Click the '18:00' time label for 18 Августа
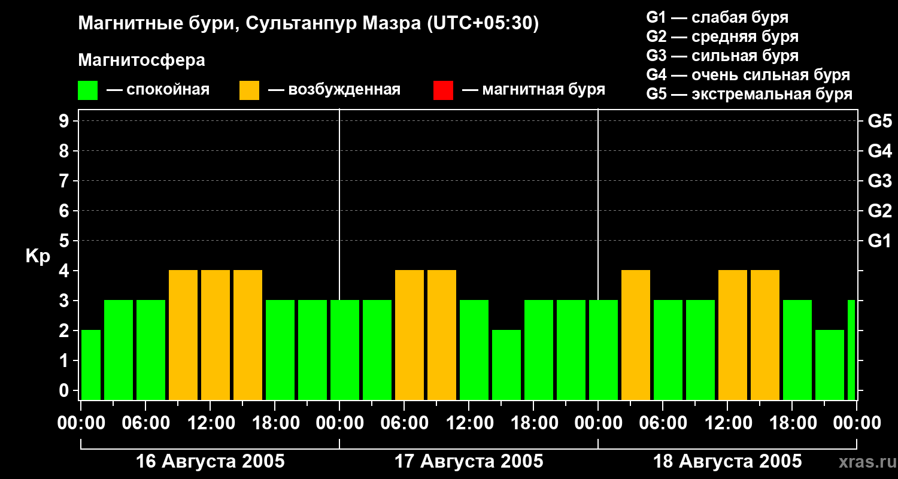 [x=792, y=423]
